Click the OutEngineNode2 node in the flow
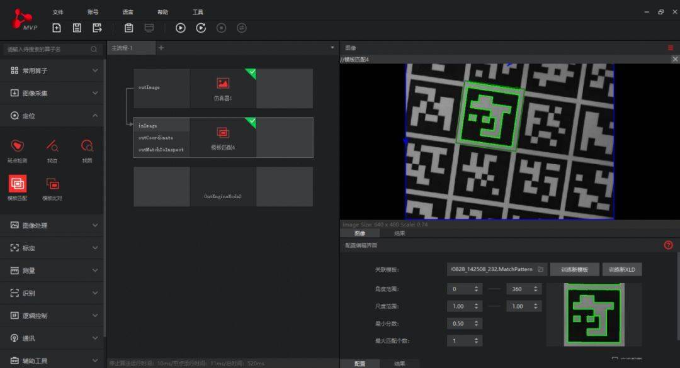Viewport: 680px width, 368px height. [223, 187]
